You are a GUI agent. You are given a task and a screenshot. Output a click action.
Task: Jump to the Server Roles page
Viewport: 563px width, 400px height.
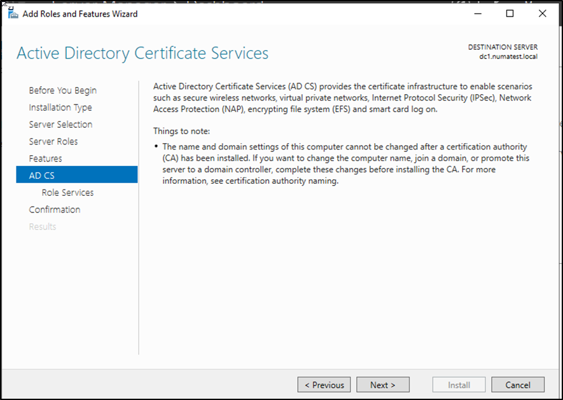[53, 141]
